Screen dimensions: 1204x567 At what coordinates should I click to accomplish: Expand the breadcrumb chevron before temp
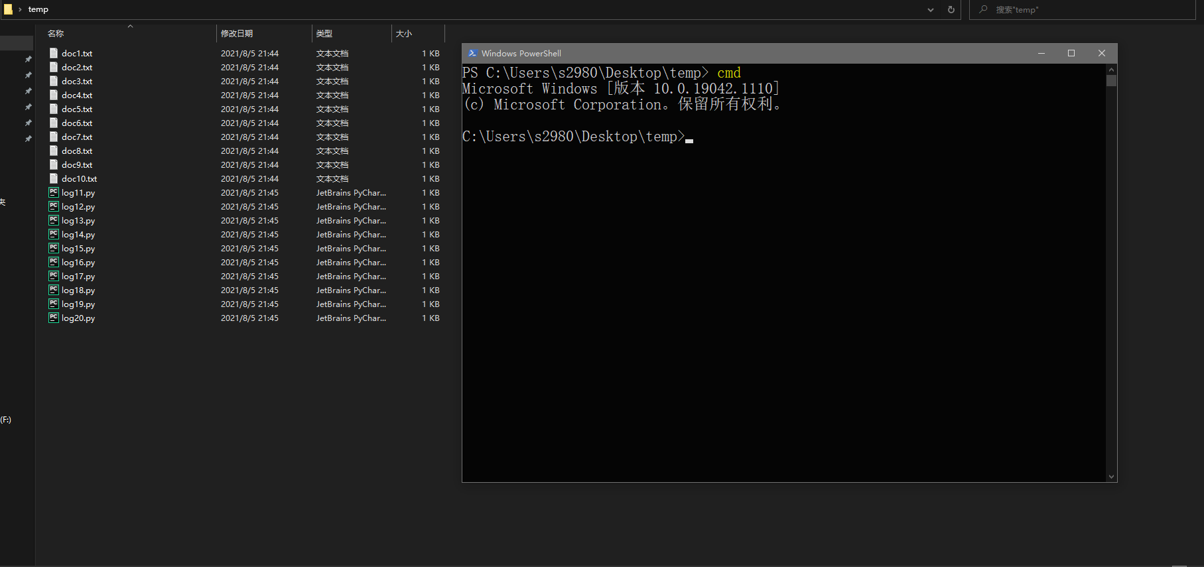coord(20,9)
